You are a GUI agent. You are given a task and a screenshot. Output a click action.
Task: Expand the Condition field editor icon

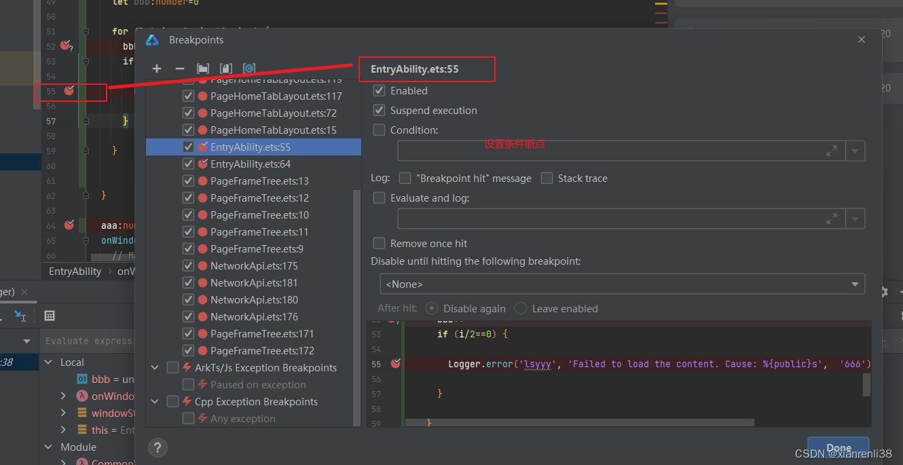coord(832,151)
